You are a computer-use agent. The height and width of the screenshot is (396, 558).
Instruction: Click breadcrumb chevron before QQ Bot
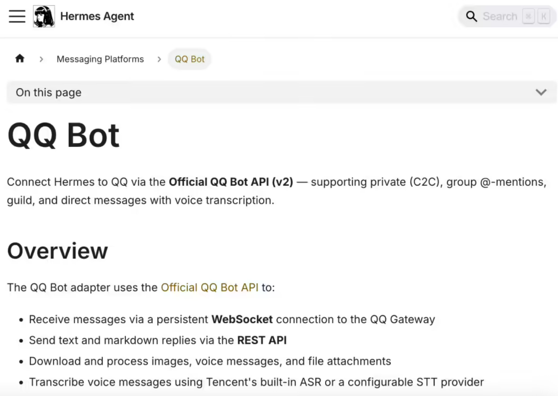click(159, 59)
